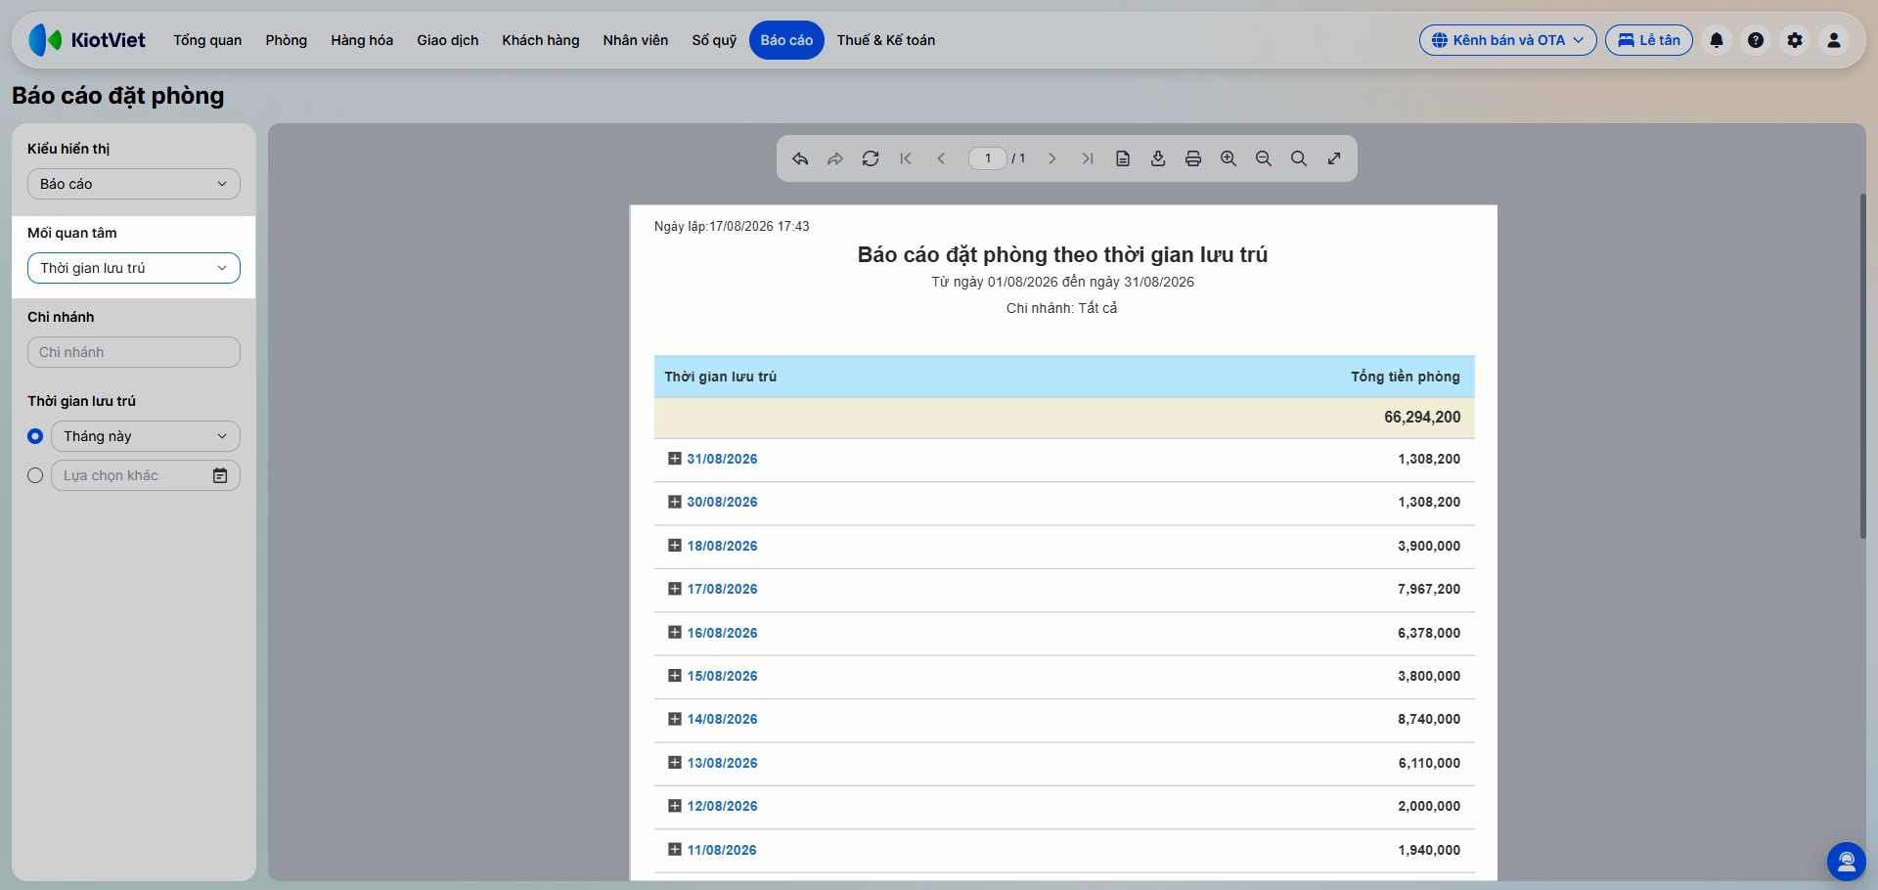
Task: Open the Kênh bán và OTA dropdown
Action: (x=1508, y=40)
